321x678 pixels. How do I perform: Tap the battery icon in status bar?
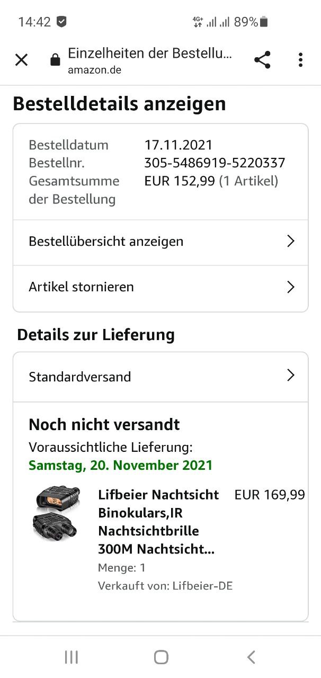[264, 22]
